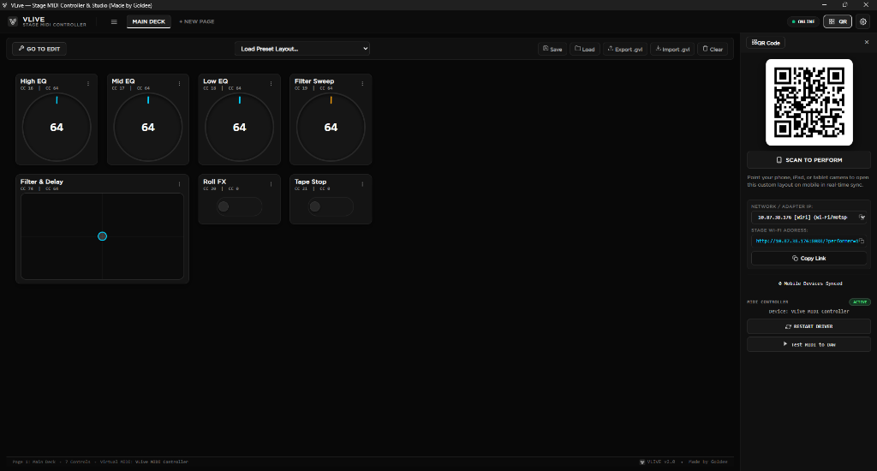The image size is (877, 471).
Task: Switch to the MAIN DECK tab
Action: click(149, 21)
